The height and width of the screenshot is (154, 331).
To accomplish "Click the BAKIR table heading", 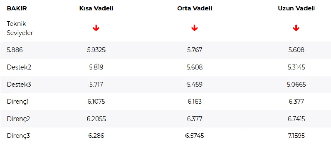I will coord(17,9).
